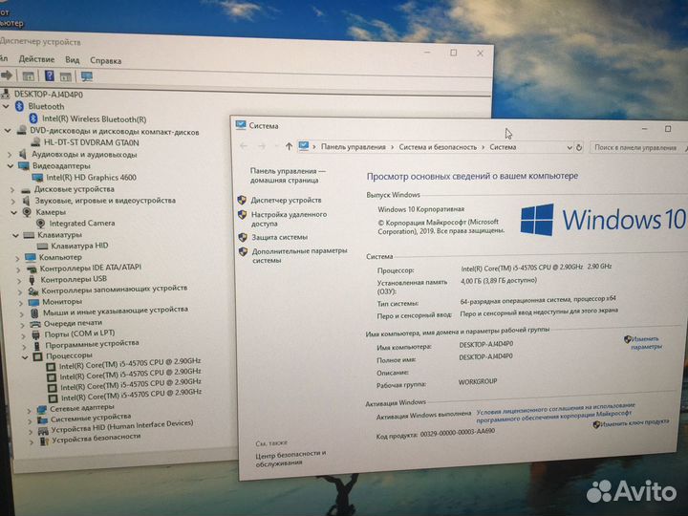This screenshot has width=688, height=516.
Task: Click the Видеоадаптеры category icon
Action: pos(23,166)
